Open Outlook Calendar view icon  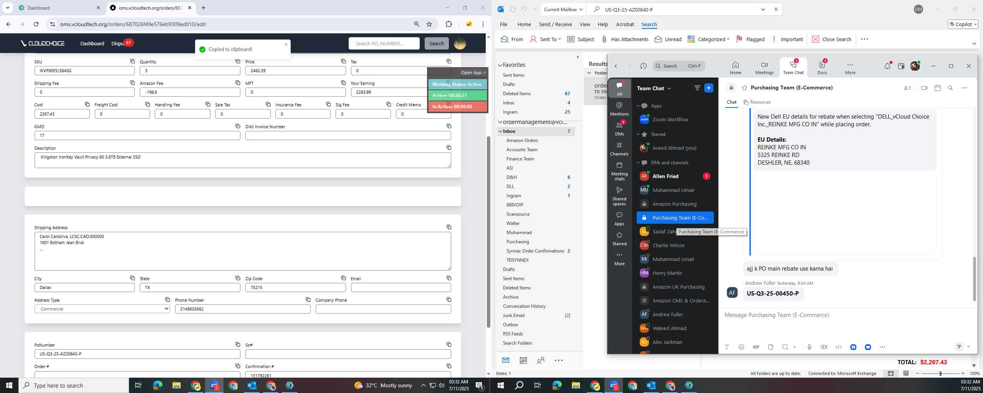coord(523,360)
